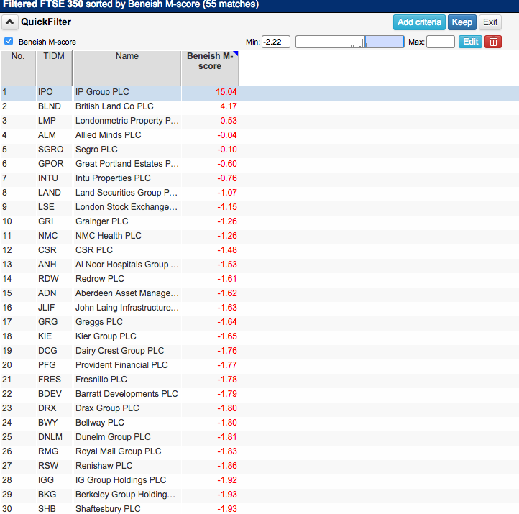
Task: Sort by Name column header
Action: click(127, 68)
